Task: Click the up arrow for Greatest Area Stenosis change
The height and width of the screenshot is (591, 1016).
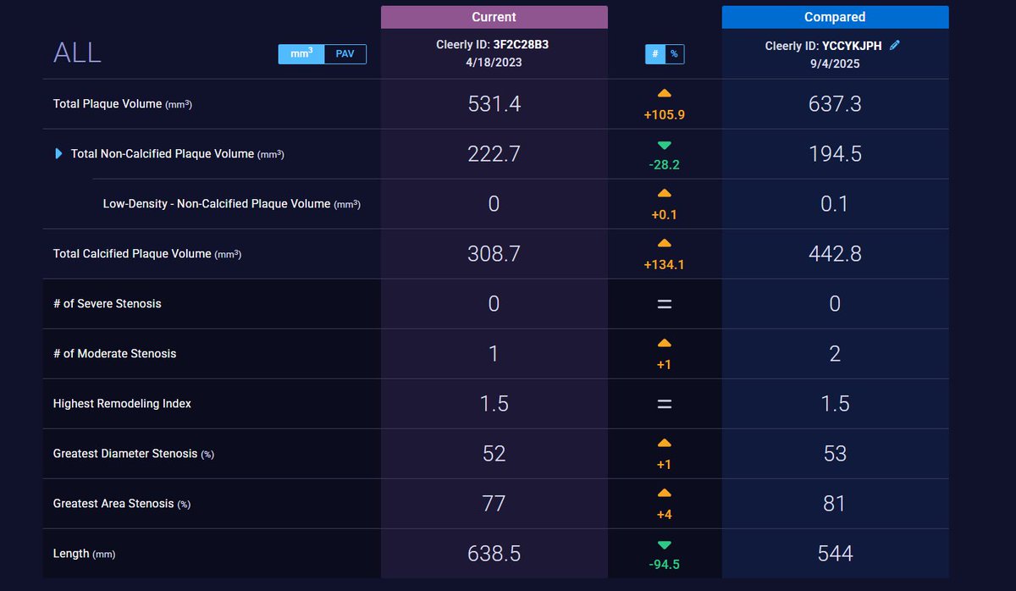Action: [x=664, y=494]
